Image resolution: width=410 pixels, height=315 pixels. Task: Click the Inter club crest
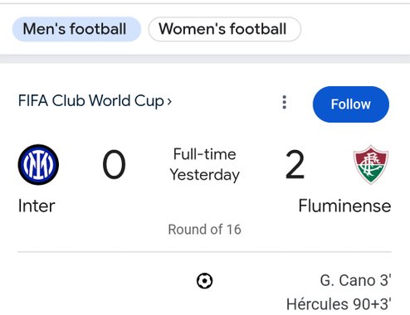point(38,164)
